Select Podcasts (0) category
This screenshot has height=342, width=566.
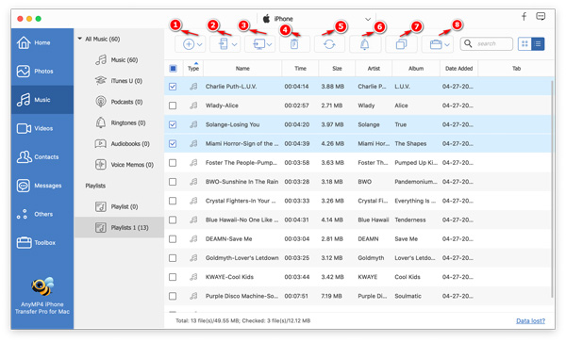(119, 102)
